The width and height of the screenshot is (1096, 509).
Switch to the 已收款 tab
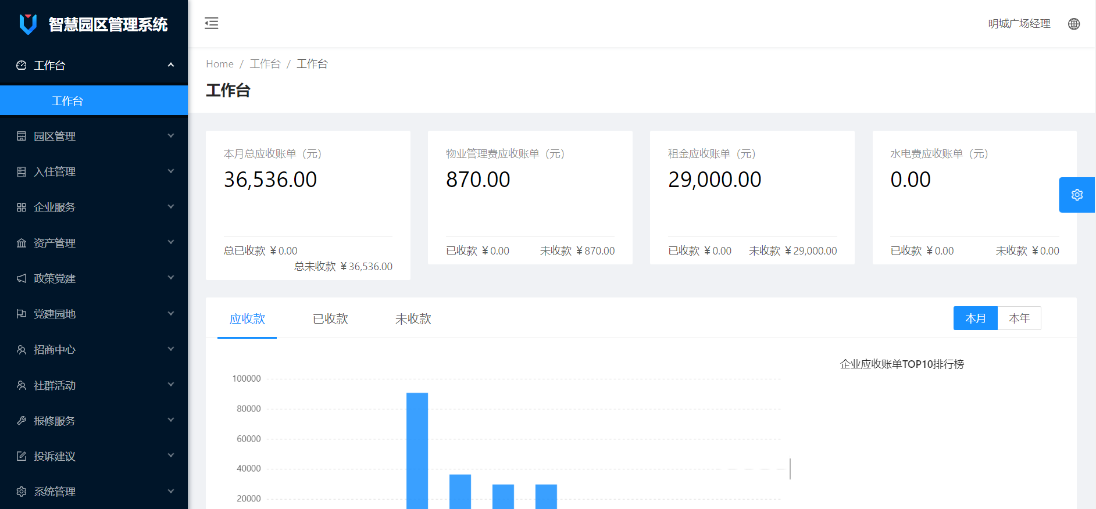pyautogui.click(x=330, y=318)
